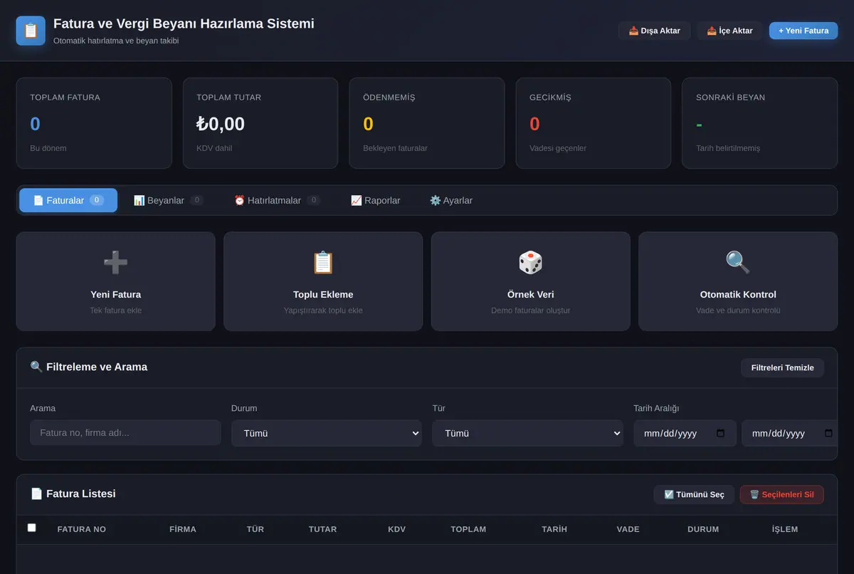Click the VADE column header
This screenshot has width=854, height=574.
[628, 529]
